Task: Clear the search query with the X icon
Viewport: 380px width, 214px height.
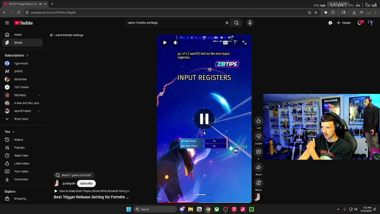Action: tap(227, 23)
